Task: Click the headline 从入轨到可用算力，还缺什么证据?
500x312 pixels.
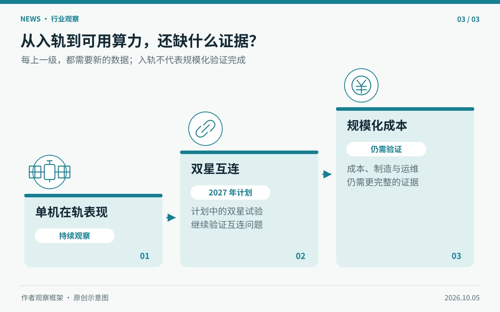Action: click(x=139, y=41)
